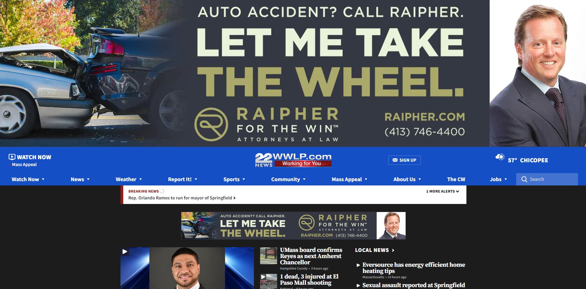586x289 pixels.
Task: Click the partly cloudy weather icon
Action: point(500,157)
